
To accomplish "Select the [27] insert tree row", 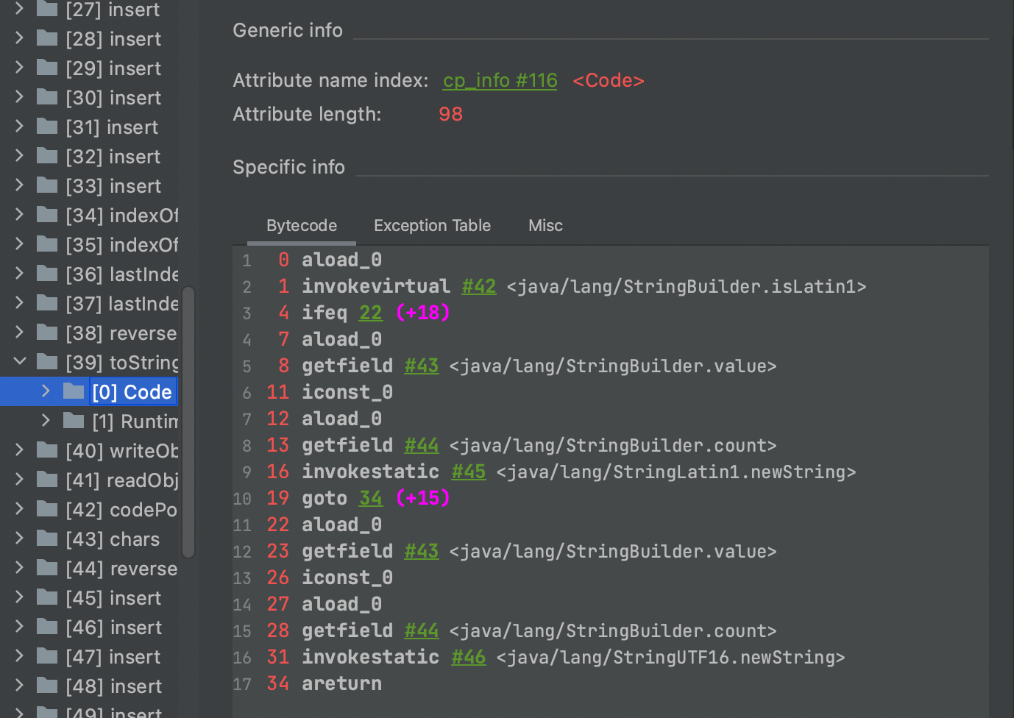I will [89, 10].
